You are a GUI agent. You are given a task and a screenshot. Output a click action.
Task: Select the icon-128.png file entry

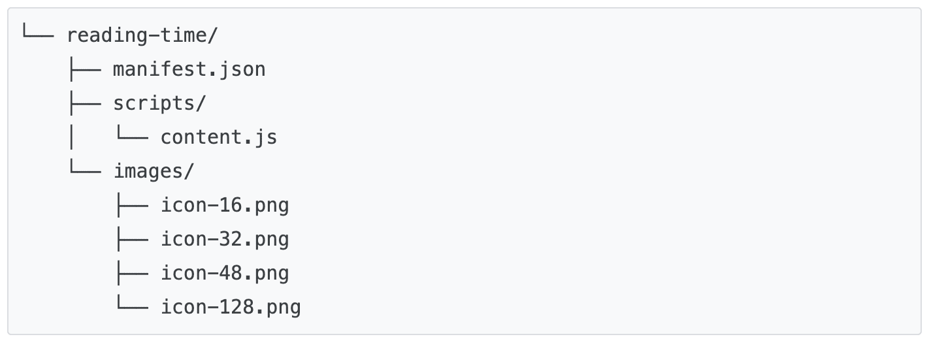point(231,307)
